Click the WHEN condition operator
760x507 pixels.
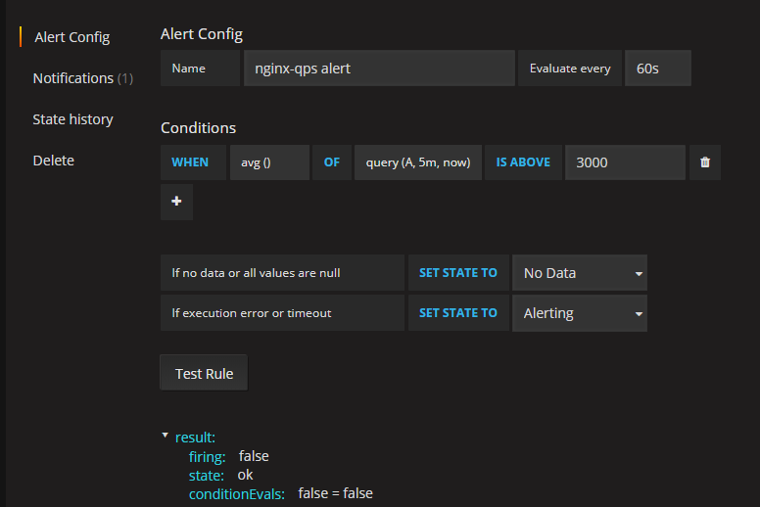click(x=190, y=162)
